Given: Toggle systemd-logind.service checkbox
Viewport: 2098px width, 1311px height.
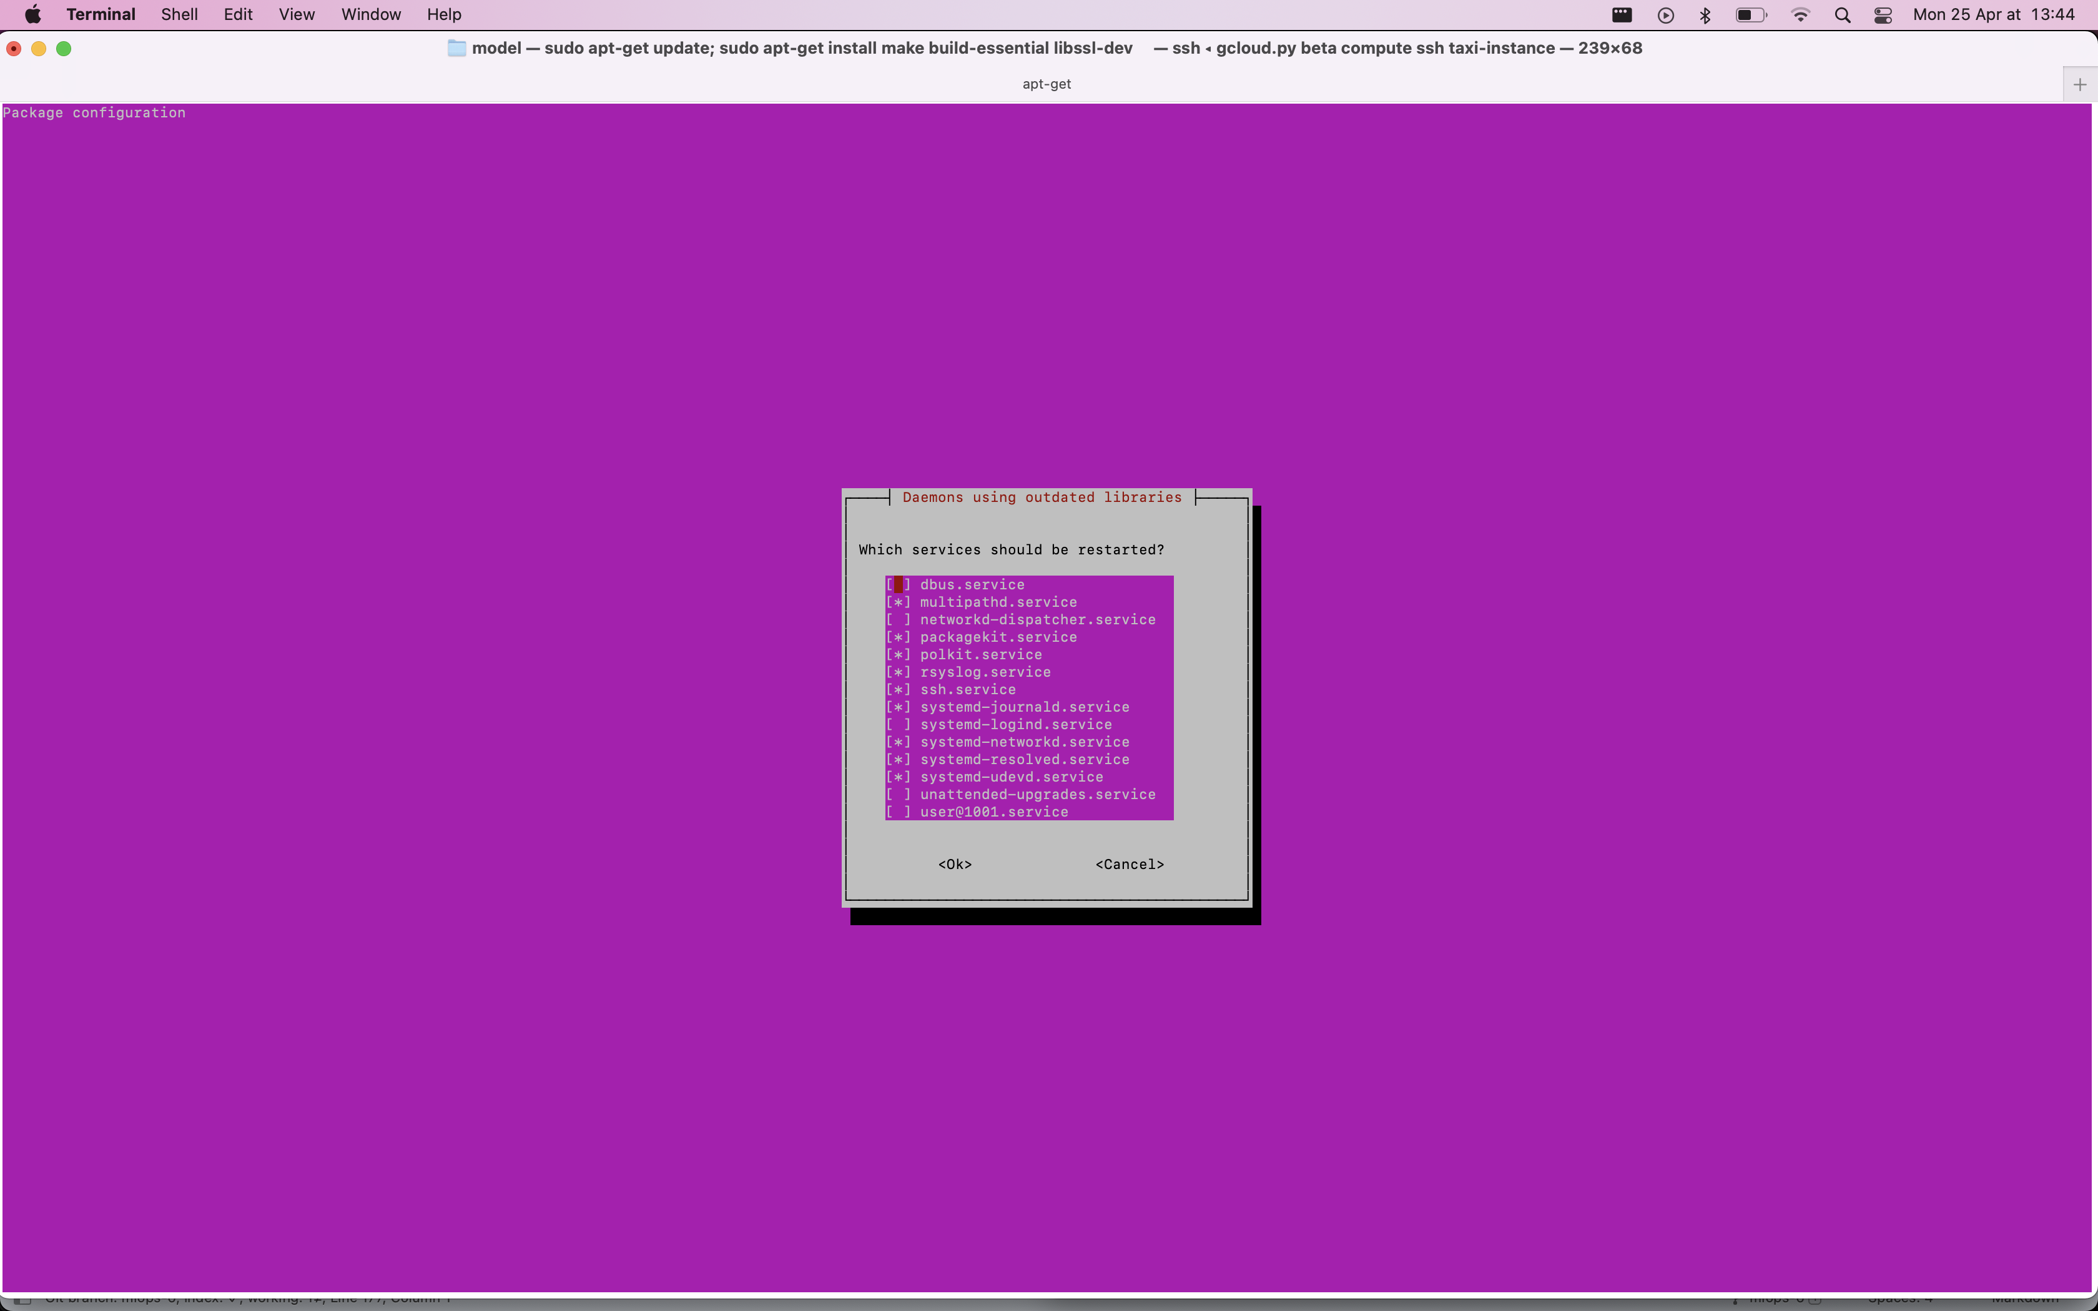Looking at the screenshot, I should 897,725.
